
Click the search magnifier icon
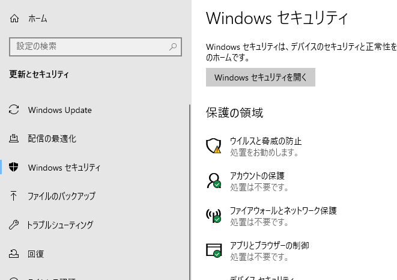[x=172, y=46]
